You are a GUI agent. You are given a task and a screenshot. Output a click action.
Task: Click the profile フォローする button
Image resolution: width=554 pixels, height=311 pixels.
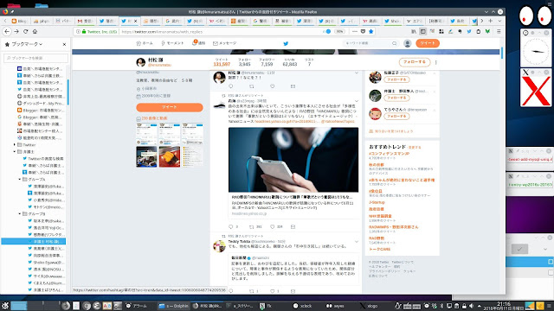[x=415, y=62]
